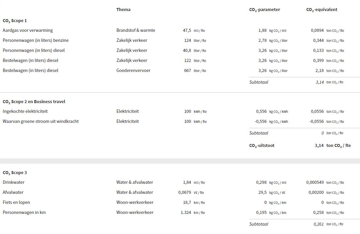Select the CO2-parameter column header
Image resolution: width=360 pixels, height=234 pixels.
pyautogui.click(x=265, y=10)
